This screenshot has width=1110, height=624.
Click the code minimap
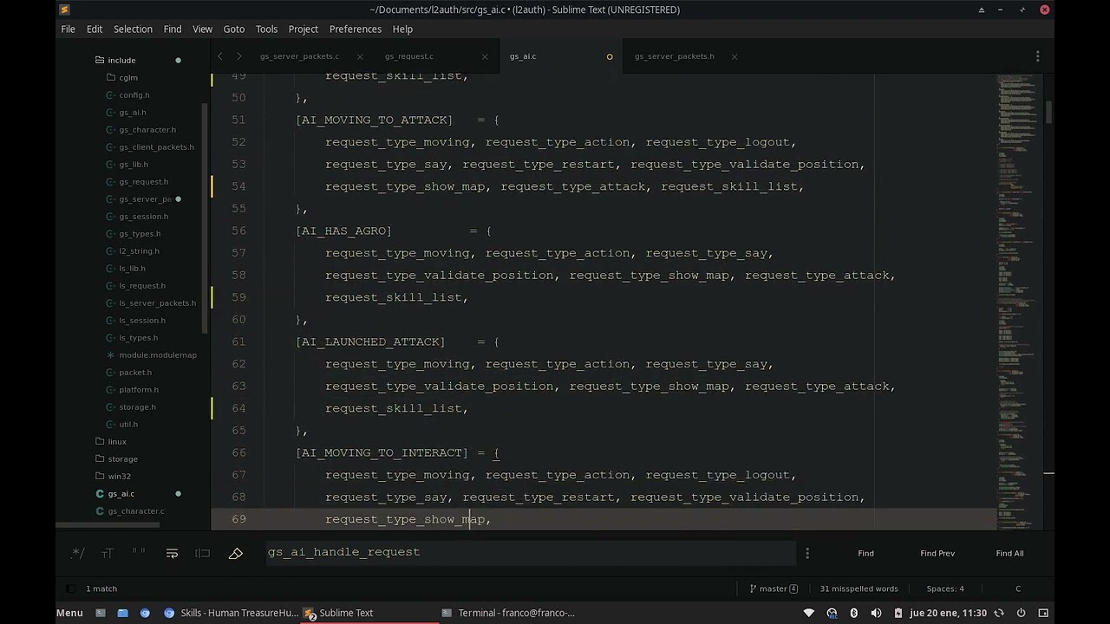pyautogui.click(x=1019, y=300)
